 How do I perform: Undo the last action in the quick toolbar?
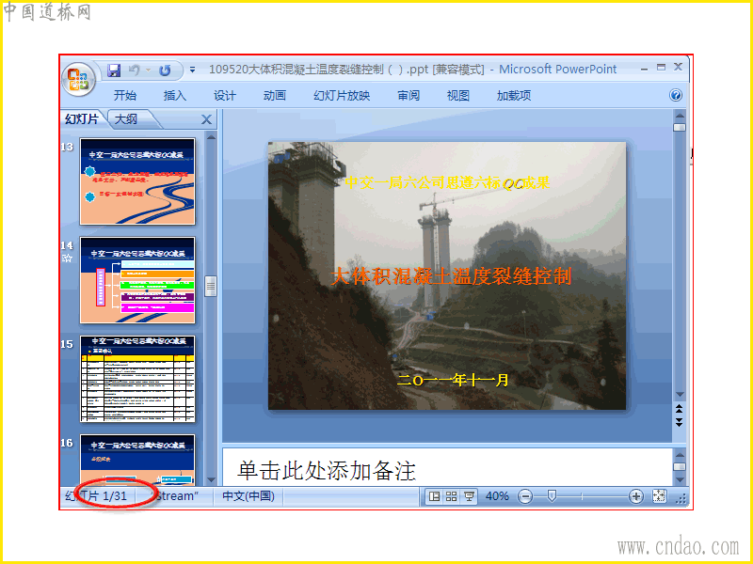point(134,70)
